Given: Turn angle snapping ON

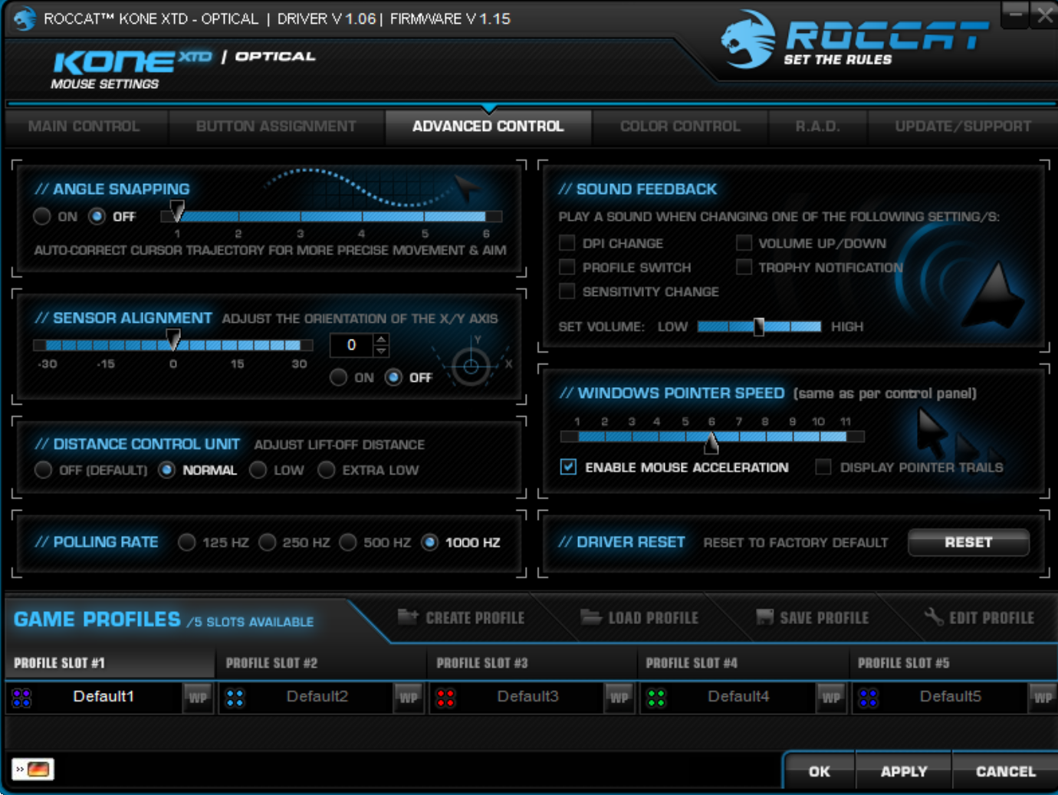Looking at the screenshot, I should (42, 217).
